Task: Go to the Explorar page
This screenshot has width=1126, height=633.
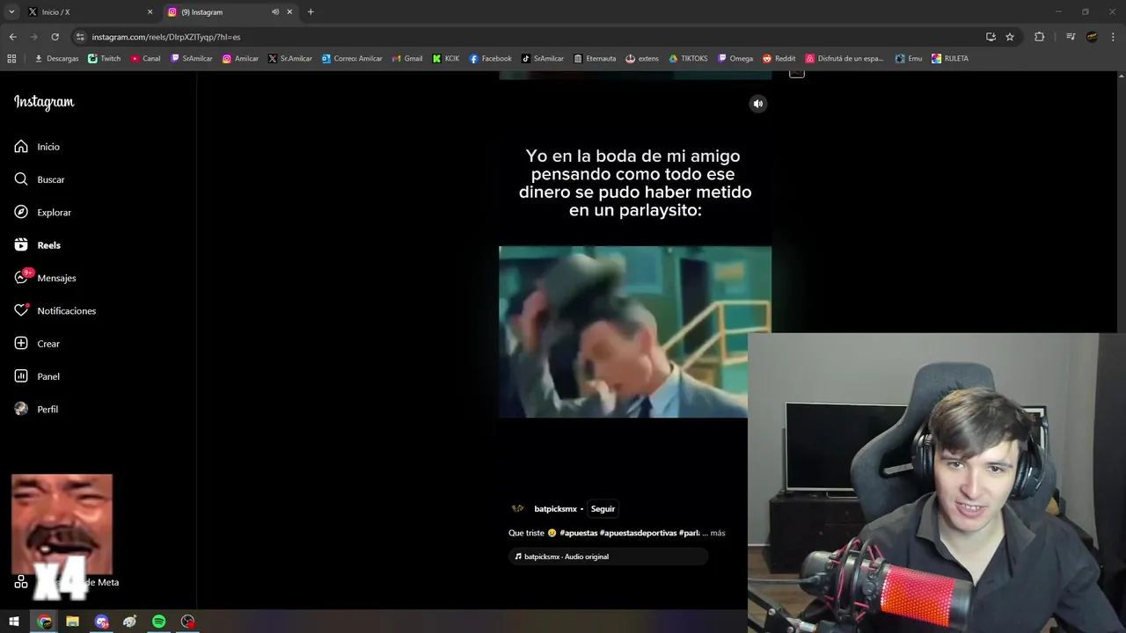Action: coord(42,213)
